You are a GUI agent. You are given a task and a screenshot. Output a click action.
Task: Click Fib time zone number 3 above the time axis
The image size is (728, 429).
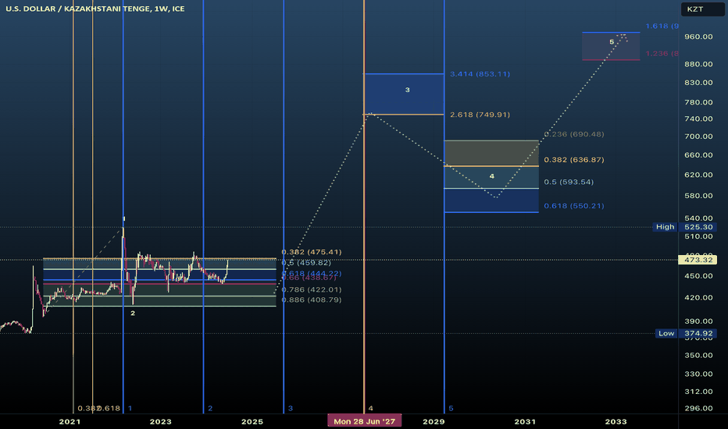click(290, 408)
